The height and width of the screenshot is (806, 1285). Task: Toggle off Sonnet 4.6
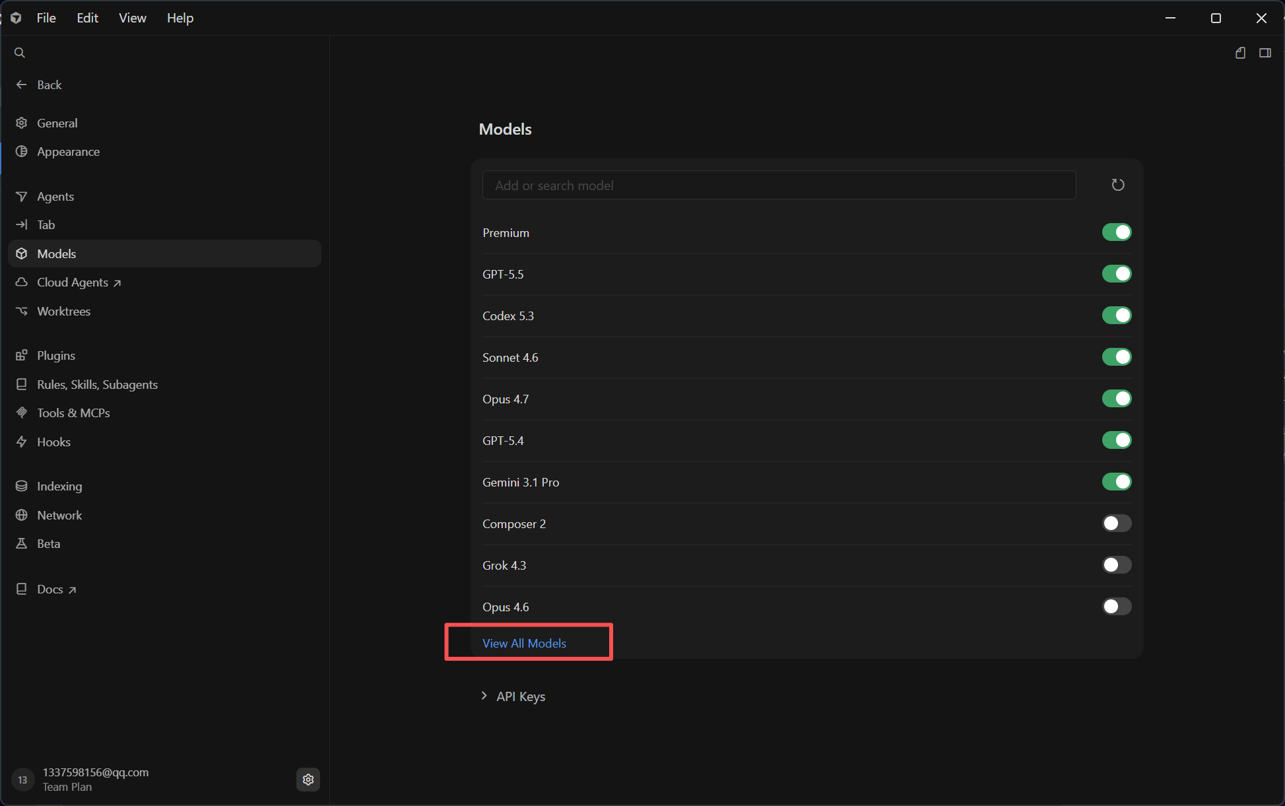pos(1117,357)
